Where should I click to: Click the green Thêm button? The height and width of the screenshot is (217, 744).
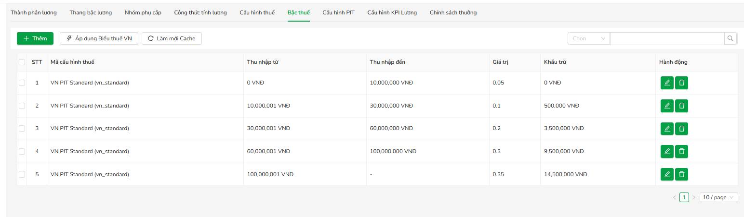(35, 38)
